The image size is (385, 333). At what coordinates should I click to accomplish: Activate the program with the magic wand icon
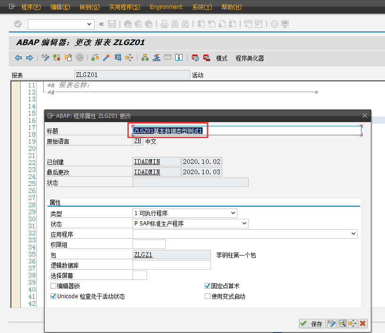[107, 57]
